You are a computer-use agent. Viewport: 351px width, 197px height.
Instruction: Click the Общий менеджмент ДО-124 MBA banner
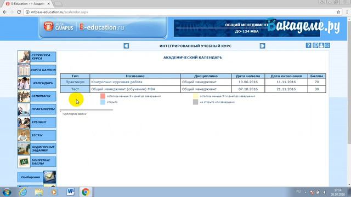pyautogui.click(x=247, y=28)
